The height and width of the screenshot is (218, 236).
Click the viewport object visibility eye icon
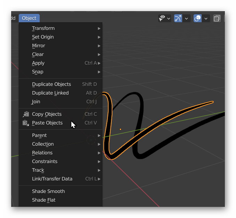pos(162,18)
